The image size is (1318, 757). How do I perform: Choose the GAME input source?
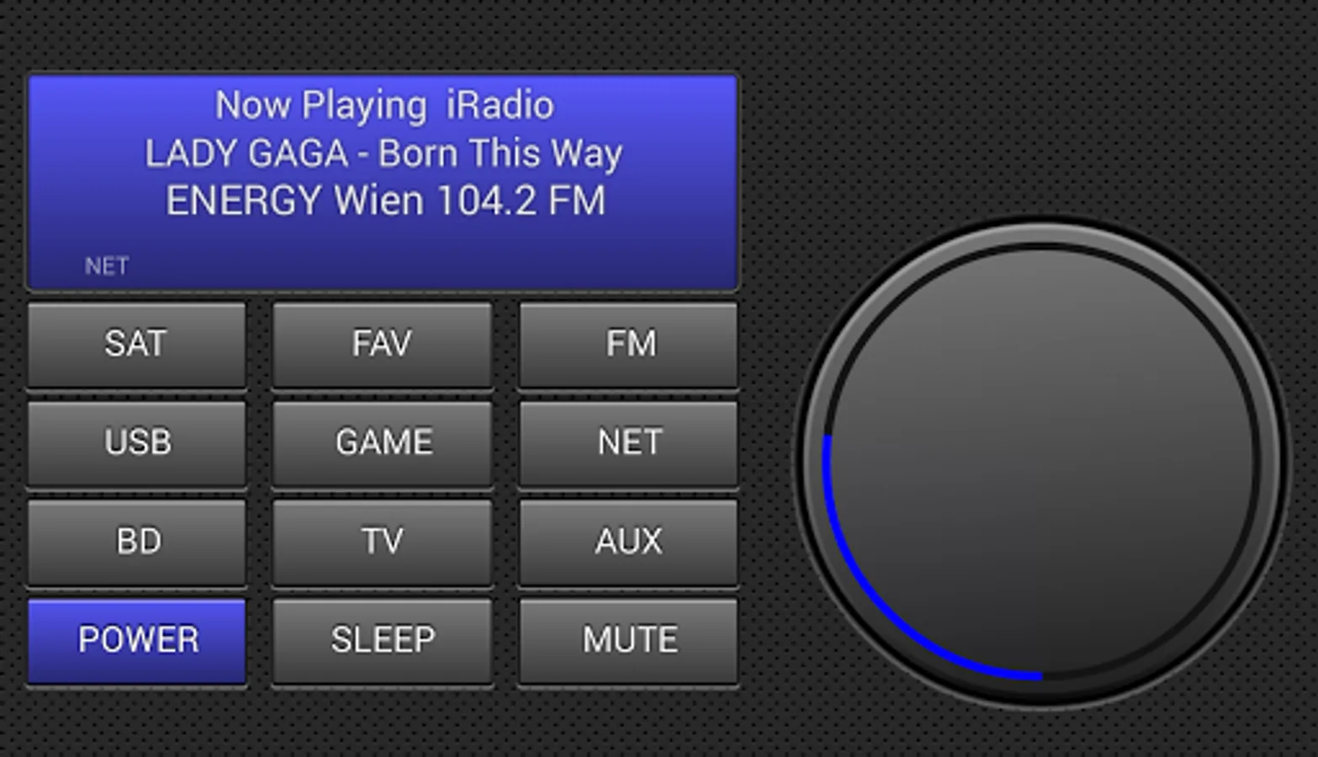tap(383, 443)
